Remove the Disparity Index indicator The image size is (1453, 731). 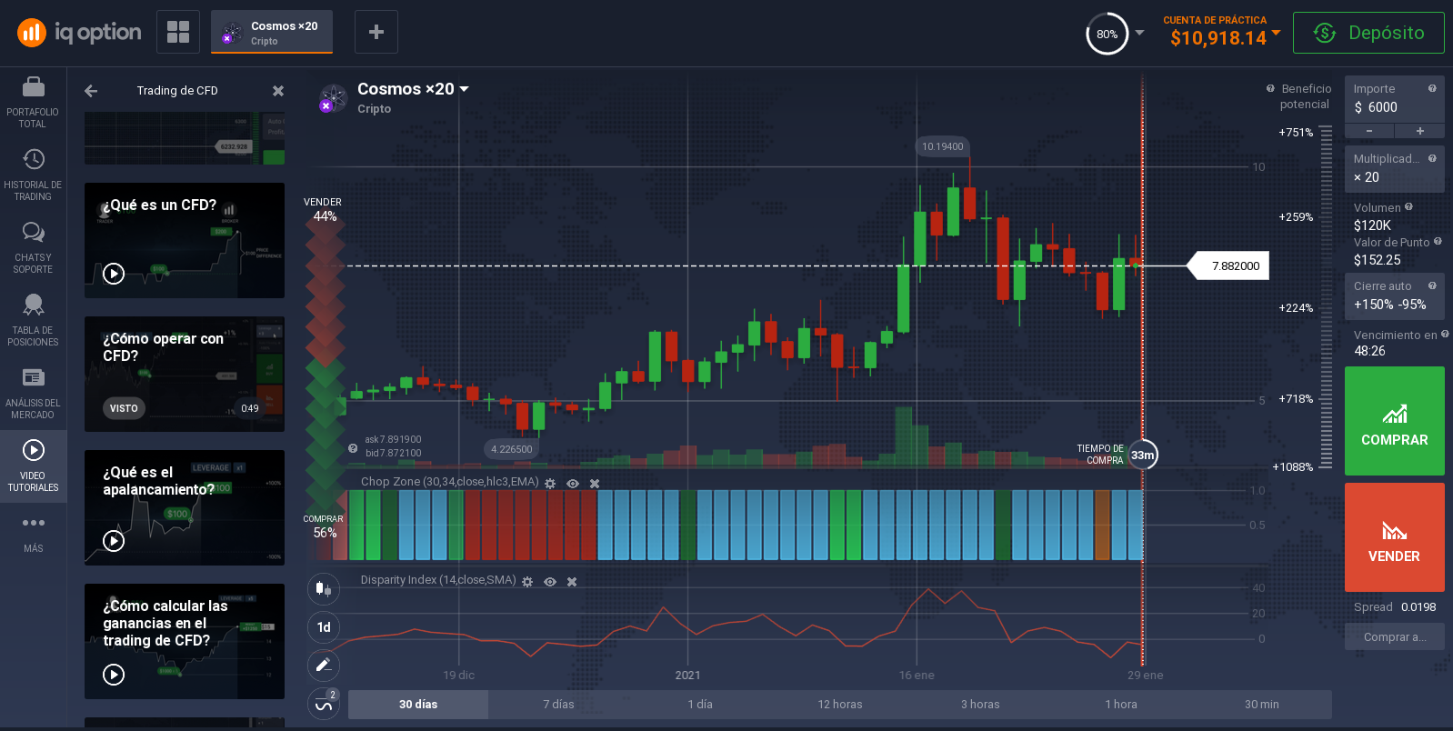tap(572, 582)
